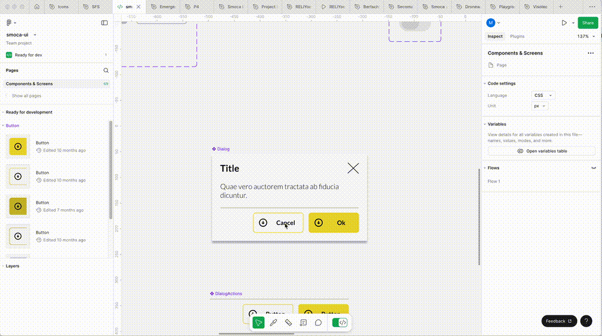This screenshot has width=602, height=336.
Task: Click the Dialog close X icon
Action: pos(353,168)
